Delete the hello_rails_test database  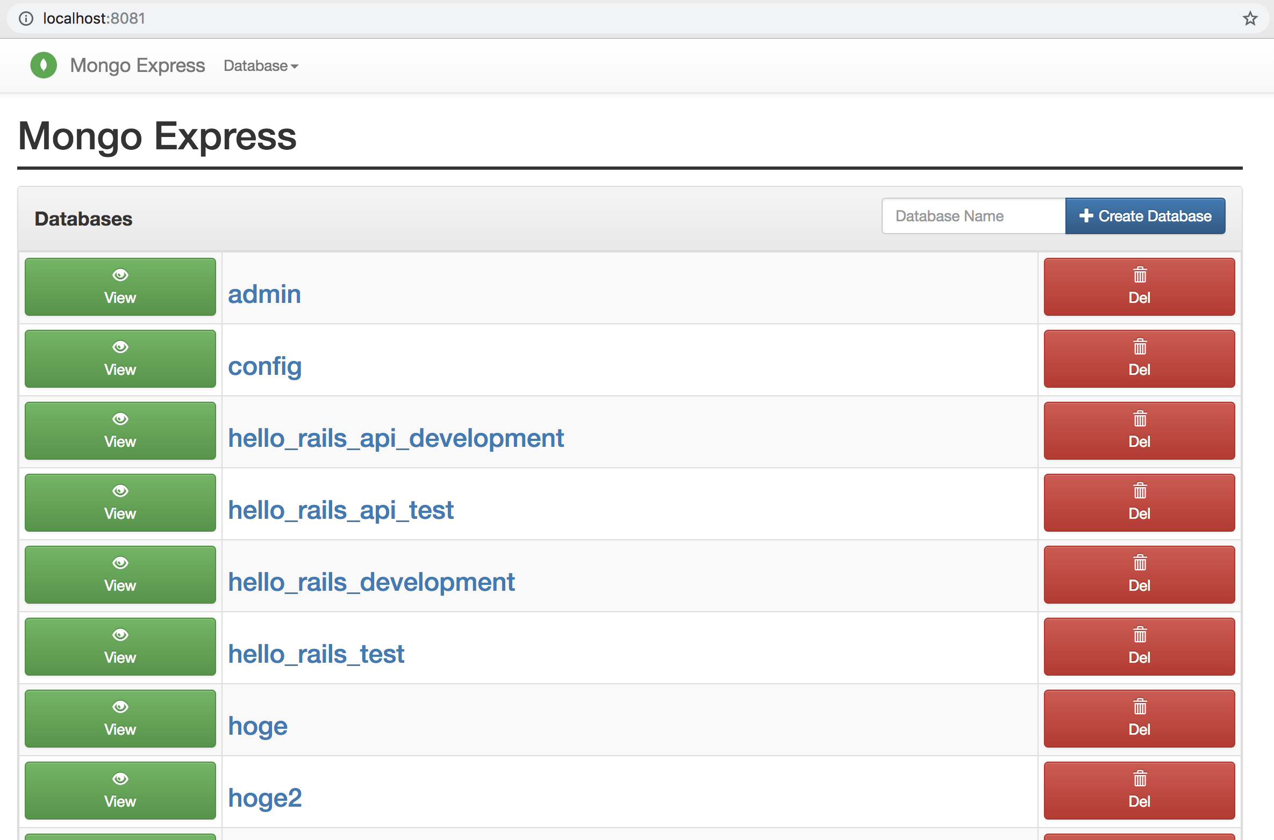pos(1139,647)
